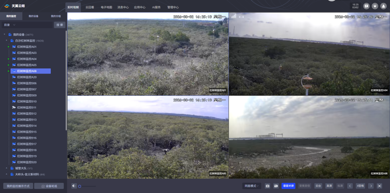Click the user profile avatar icon
The height and width of the screenshot is (193, 390).
click(x=383, y=6)
